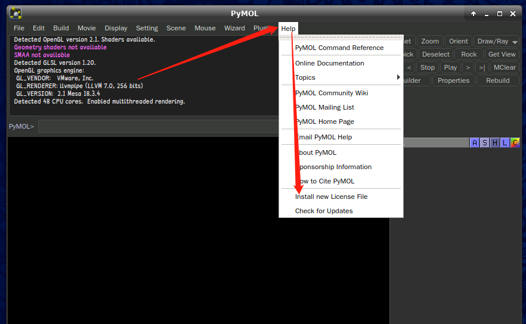This screenshot has width=526, height=324.
Task: Maximize the PyMOL window
Action: (x=500, y=14)
